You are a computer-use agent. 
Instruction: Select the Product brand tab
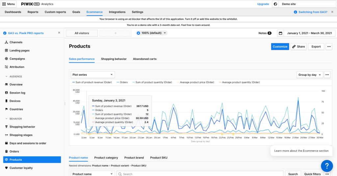click(x=134, y=158)
